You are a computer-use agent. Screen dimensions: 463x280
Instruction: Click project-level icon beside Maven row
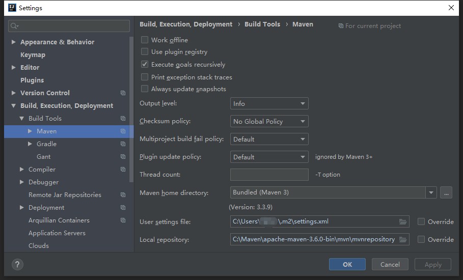coord(123,131)
